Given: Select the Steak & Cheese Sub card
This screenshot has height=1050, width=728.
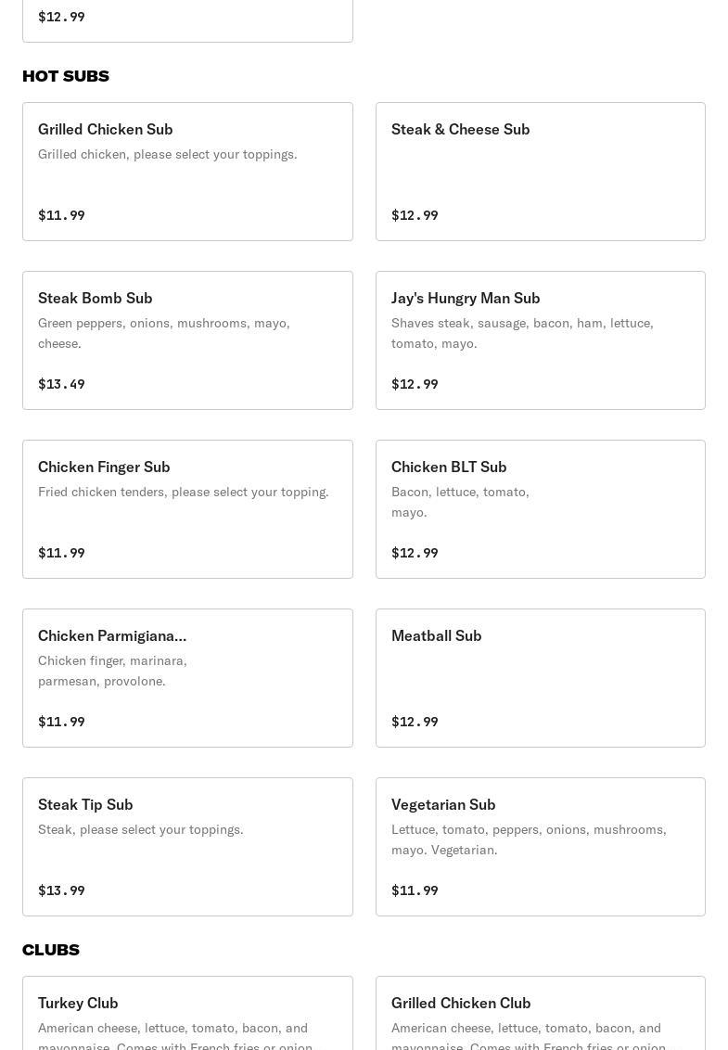Looking at the screenshot, I should pyautogui.click(x=540, y=172).
